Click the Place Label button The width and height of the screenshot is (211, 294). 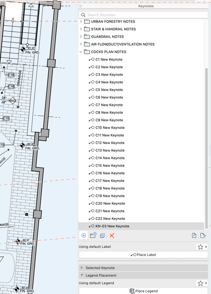(143, 255)
